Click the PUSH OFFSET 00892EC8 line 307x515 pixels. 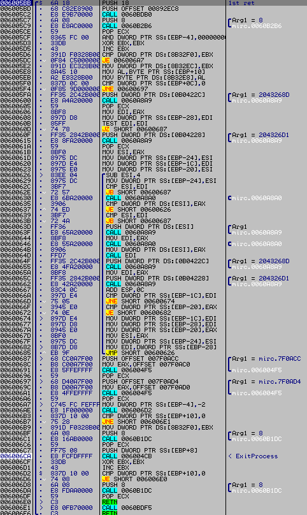[x=141, y=9]
